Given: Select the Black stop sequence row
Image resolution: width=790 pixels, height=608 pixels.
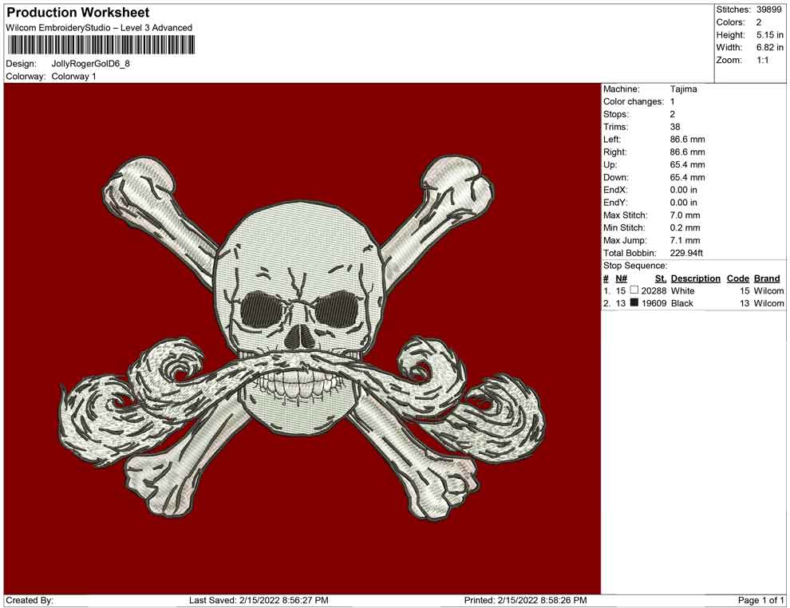Looking at the screenshot, I should 693,304.
